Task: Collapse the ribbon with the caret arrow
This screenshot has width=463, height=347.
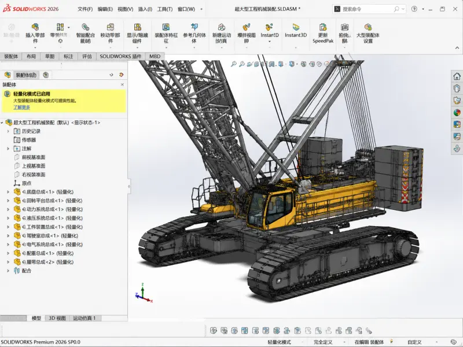Action: [457, 48]
